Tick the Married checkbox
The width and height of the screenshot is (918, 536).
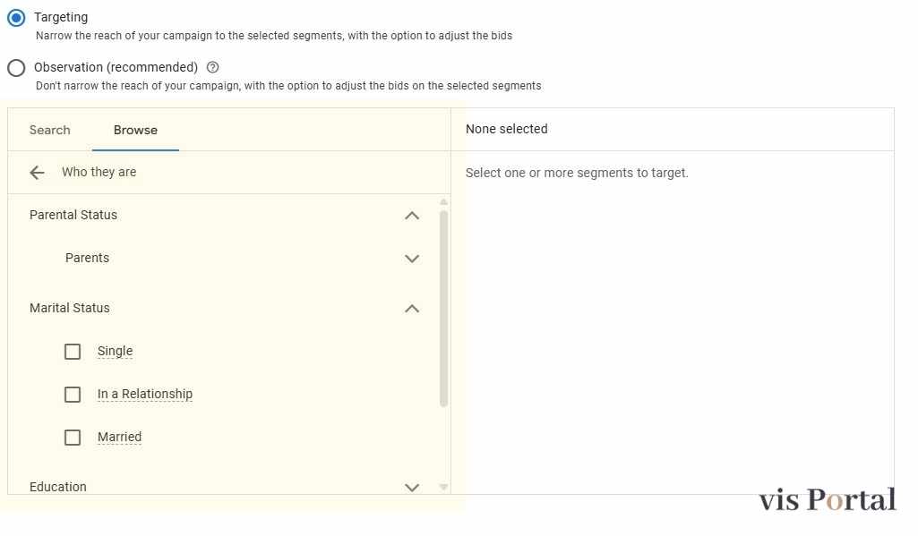click(x=73, y=438)
